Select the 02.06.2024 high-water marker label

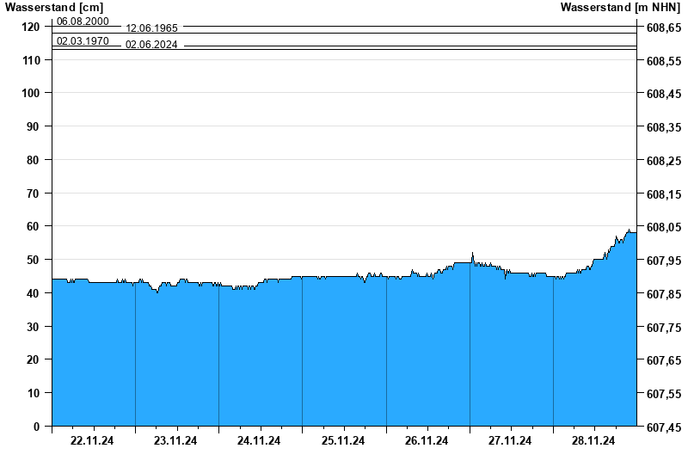(x=151, y=46)
